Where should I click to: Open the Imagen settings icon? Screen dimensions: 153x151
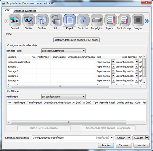tap(138, 20)
